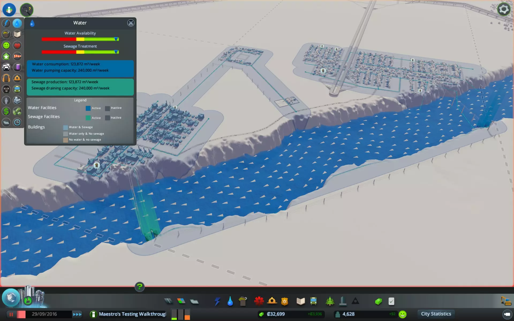
Task: Open the Parks build menu
Action: 330,301
